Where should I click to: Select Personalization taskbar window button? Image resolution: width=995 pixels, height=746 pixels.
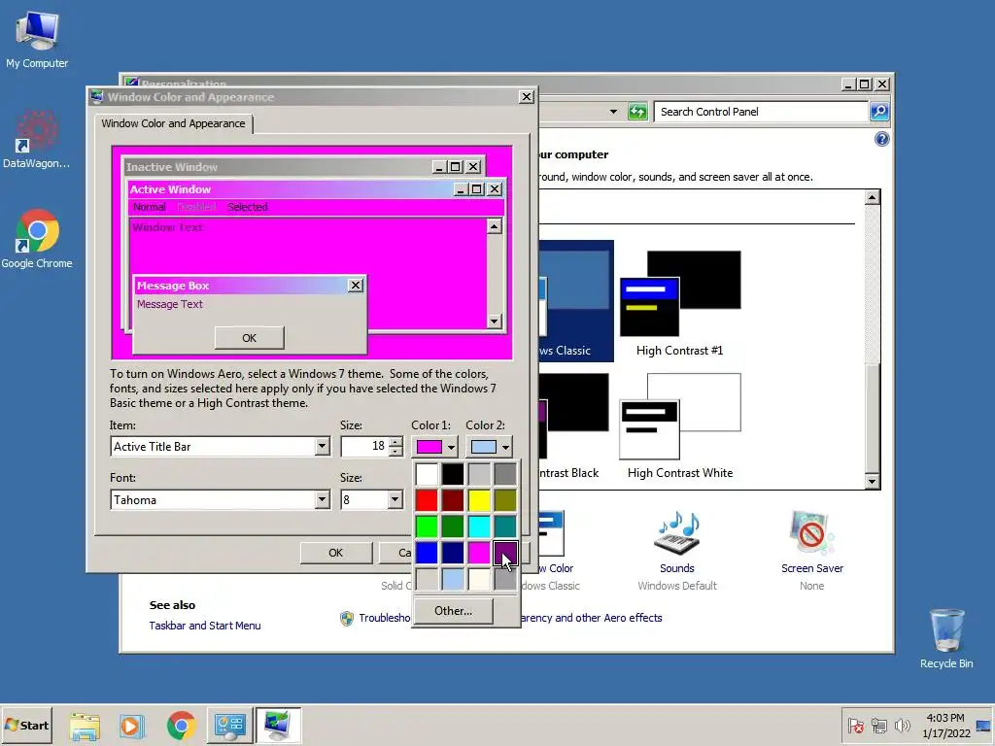[x=278, y=726]
